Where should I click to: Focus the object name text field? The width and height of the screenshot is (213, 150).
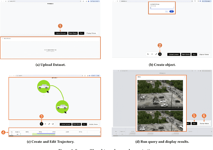click(x=161, y=8)
